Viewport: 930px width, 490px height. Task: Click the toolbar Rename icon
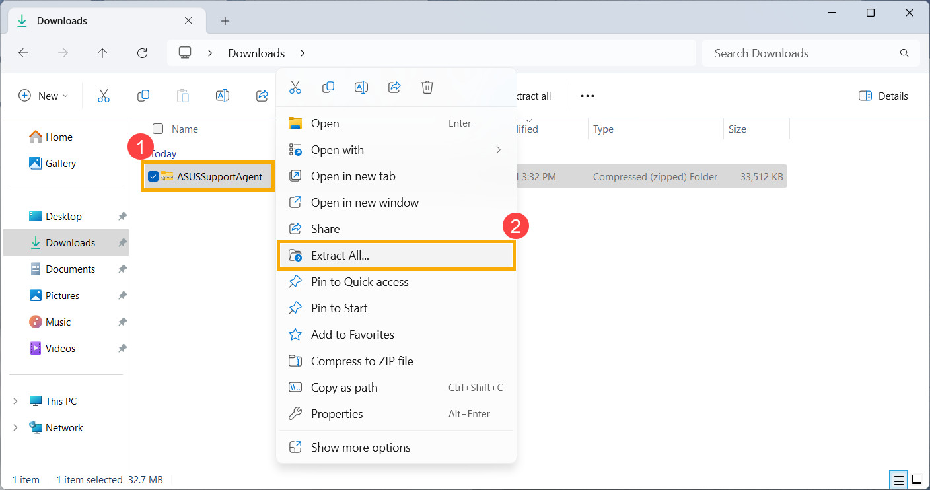[x=223, y=96]
